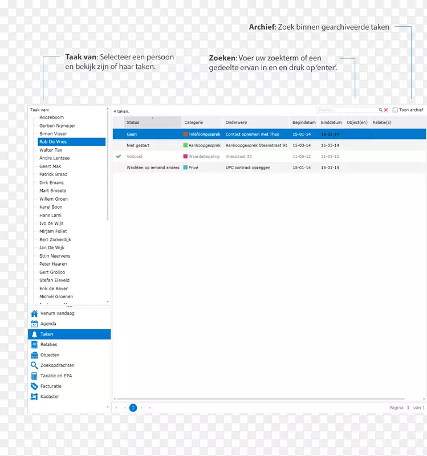
Task: Click the Taken bell icon
Action: click(34, 334)
